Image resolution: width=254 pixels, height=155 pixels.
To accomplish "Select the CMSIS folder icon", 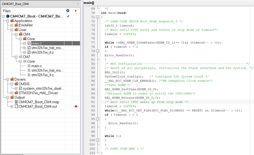I will point(17,84).
